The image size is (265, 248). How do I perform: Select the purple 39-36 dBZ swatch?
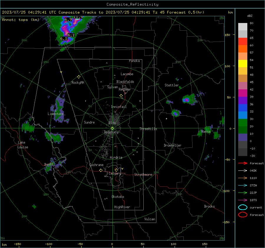pyautogui.click(x=243, y=101)
